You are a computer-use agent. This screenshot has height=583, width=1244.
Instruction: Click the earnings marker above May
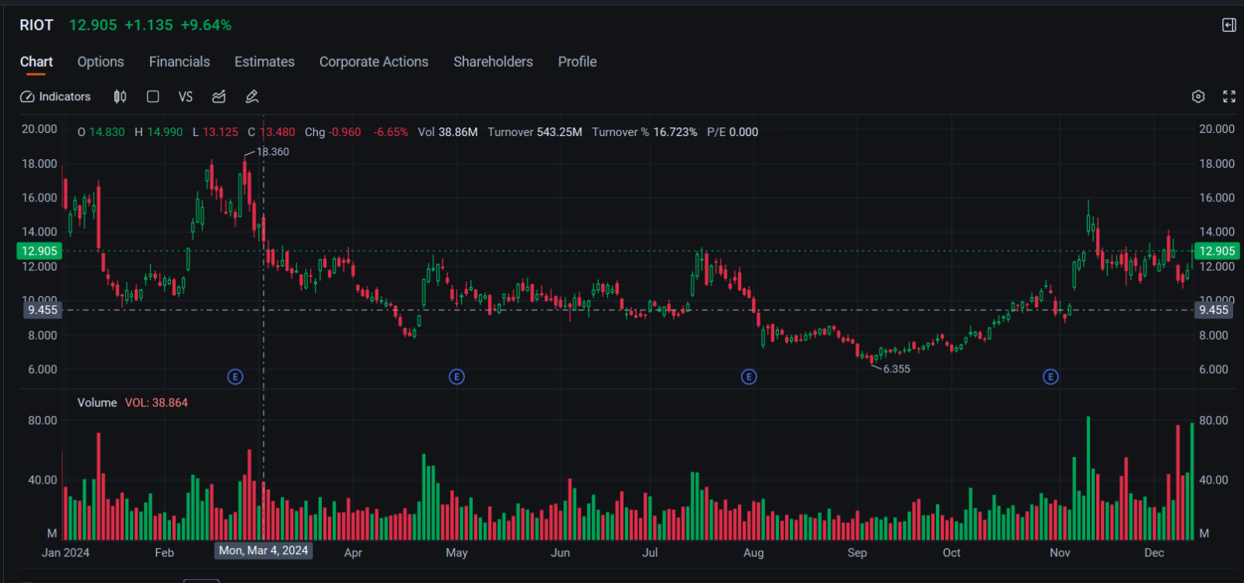coord(457,377)
